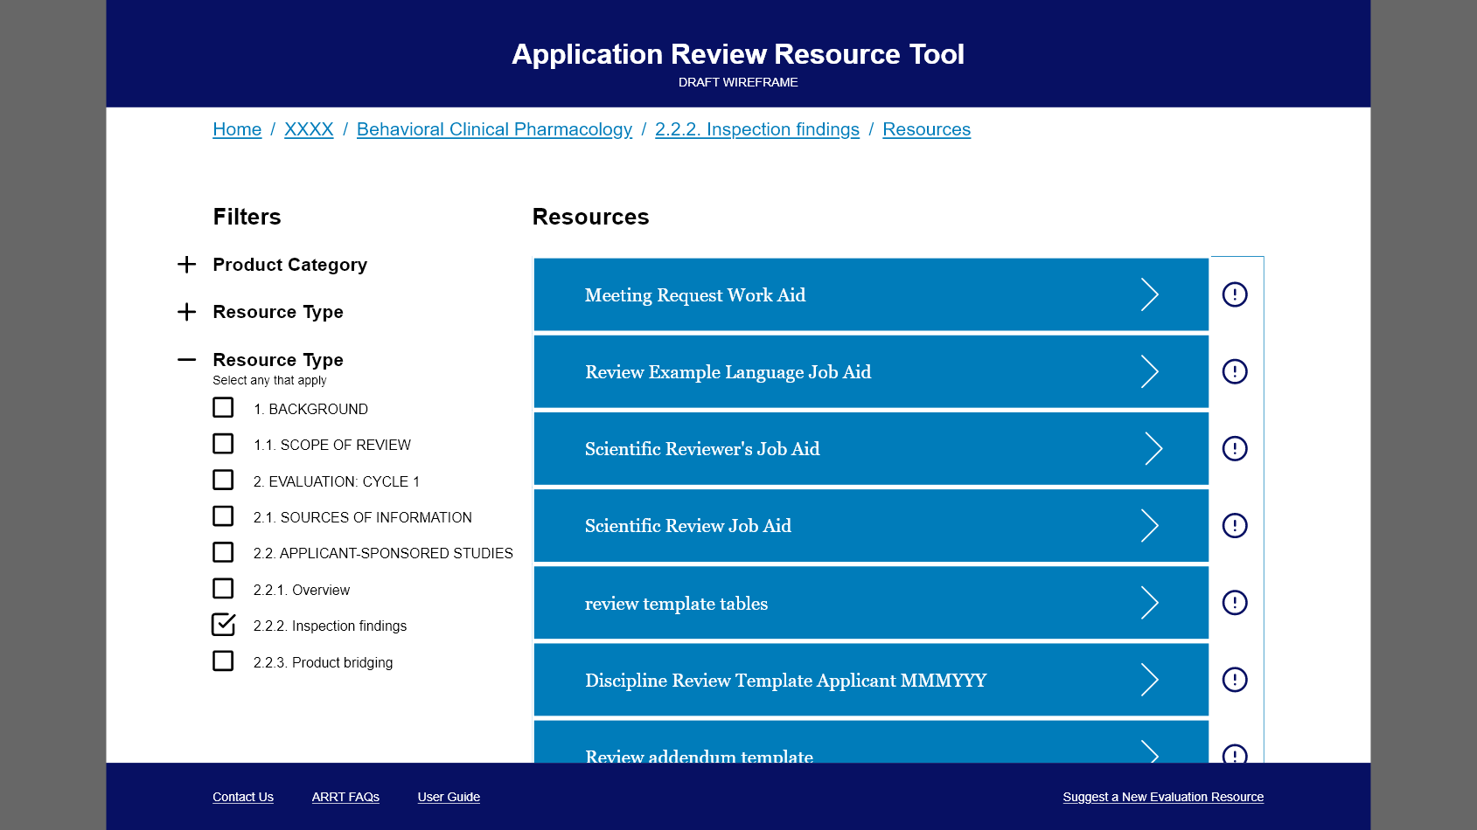The height and width of the screenshot is (830, 1477).
Task: Open the Review addendum template resource
Action: pyautogui.click(x=871, y=742)
